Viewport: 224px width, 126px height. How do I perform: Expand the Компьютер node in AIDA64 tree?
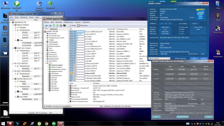click(x=46, y=34)
